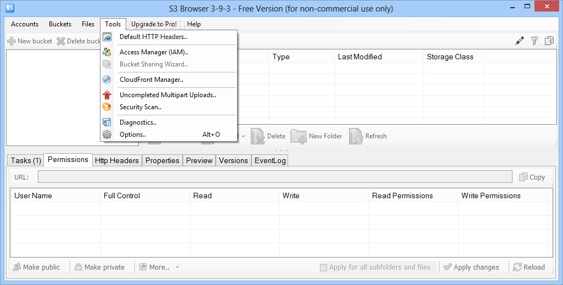Click the S3 application icon in title bar
This screenshot has width=563, height=285.
pyautogui.click(x=10, y=8)
